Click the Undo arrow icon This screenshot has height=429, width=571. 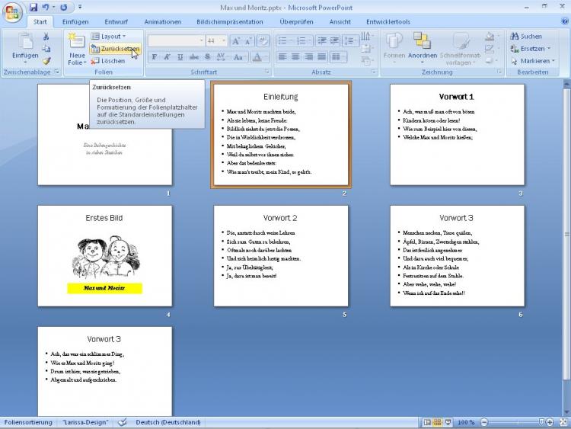tap(46, 7)
